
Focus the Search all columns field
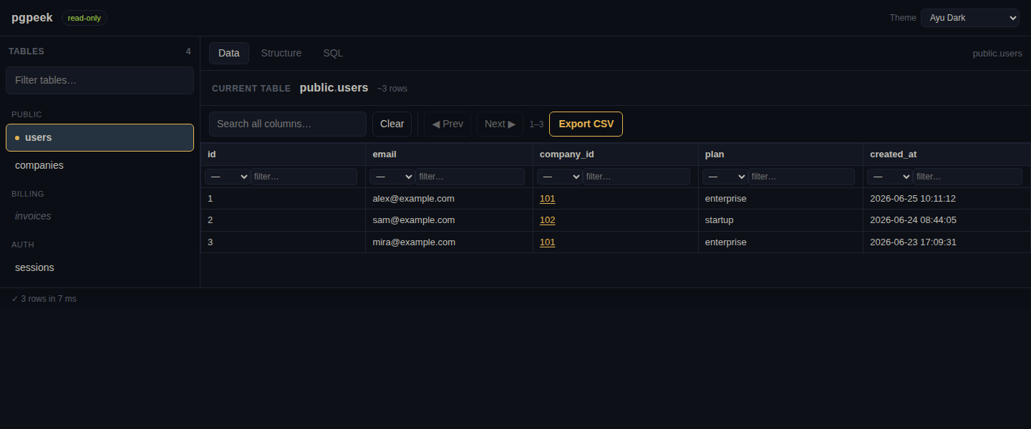[x=288, y=124]
